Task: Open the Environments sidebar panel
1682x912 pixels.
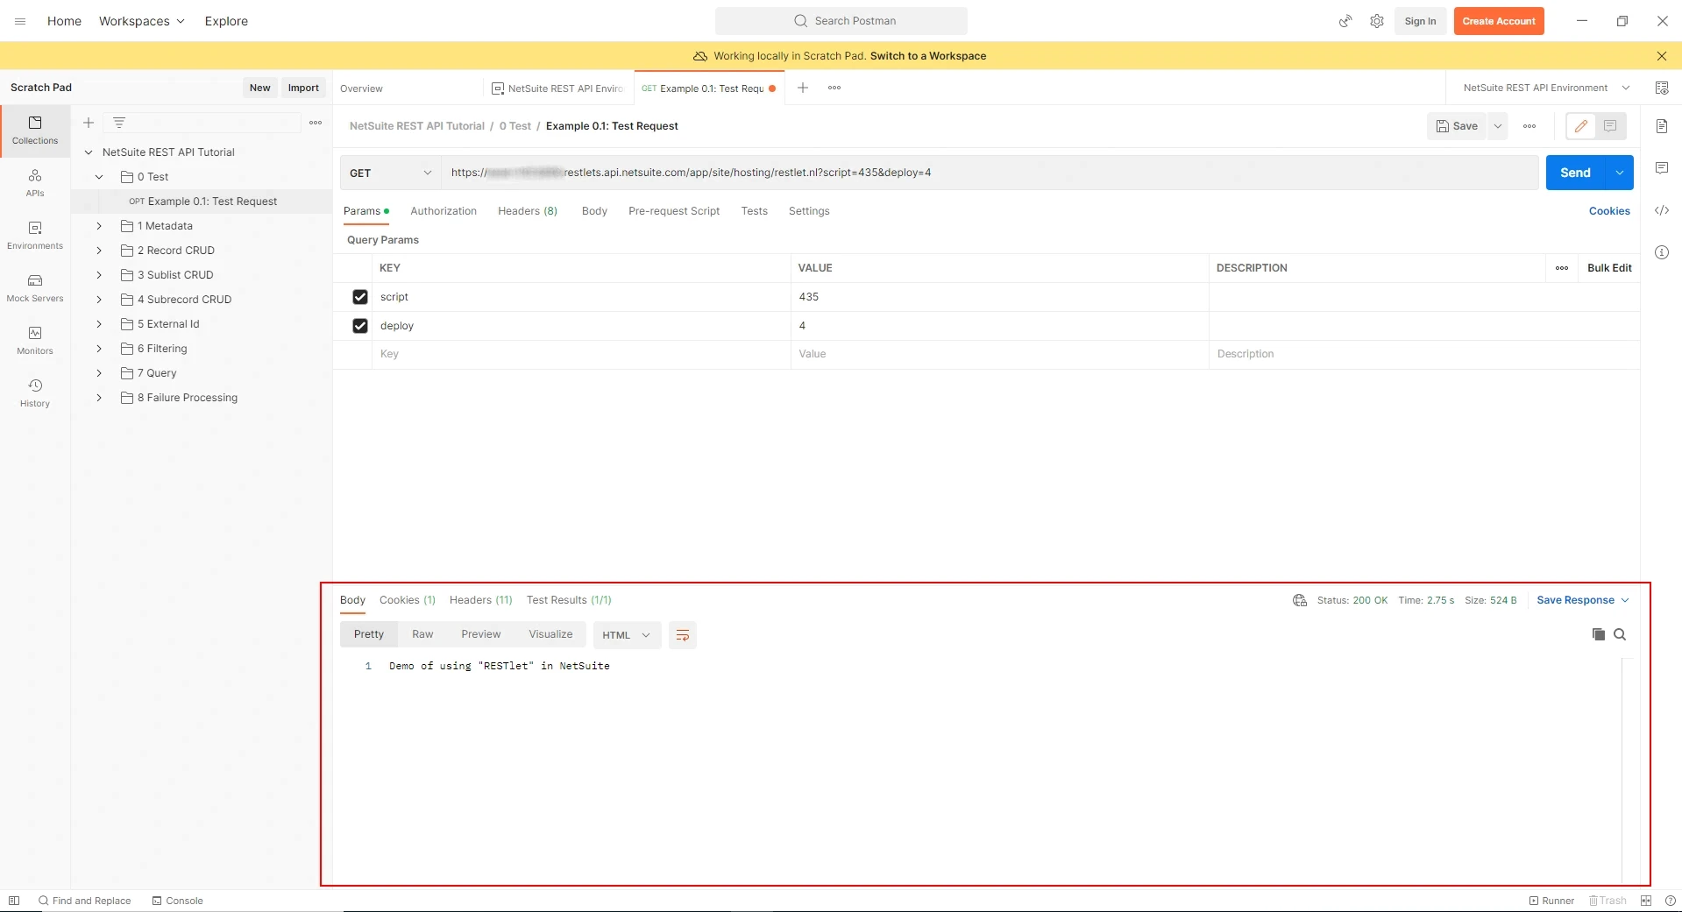Action: 35,236
